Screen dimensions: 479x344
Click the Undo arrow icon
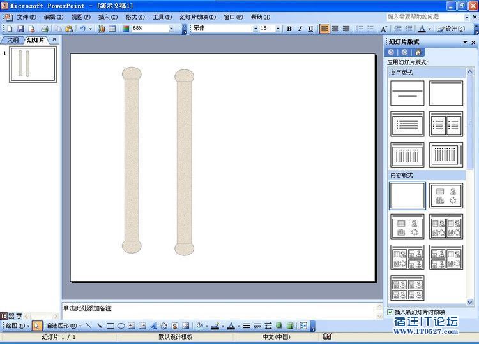point(82,29)
